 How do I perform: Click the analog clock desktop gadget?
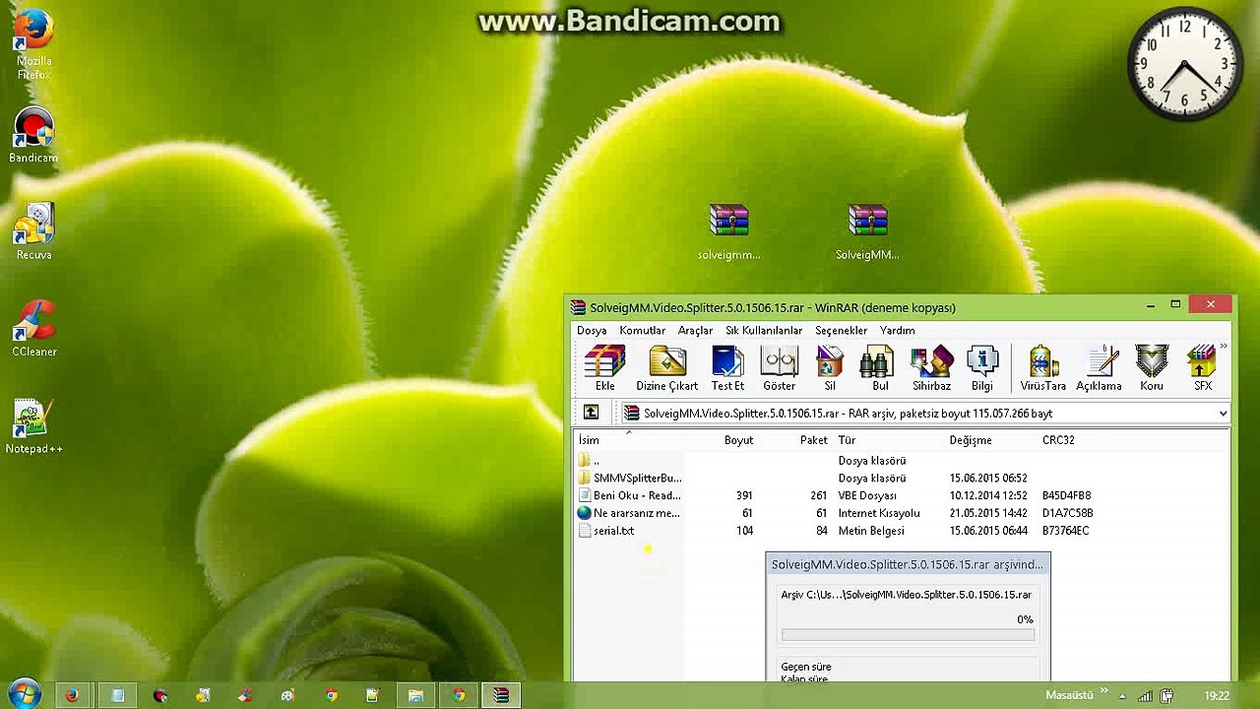point(1184,64)
